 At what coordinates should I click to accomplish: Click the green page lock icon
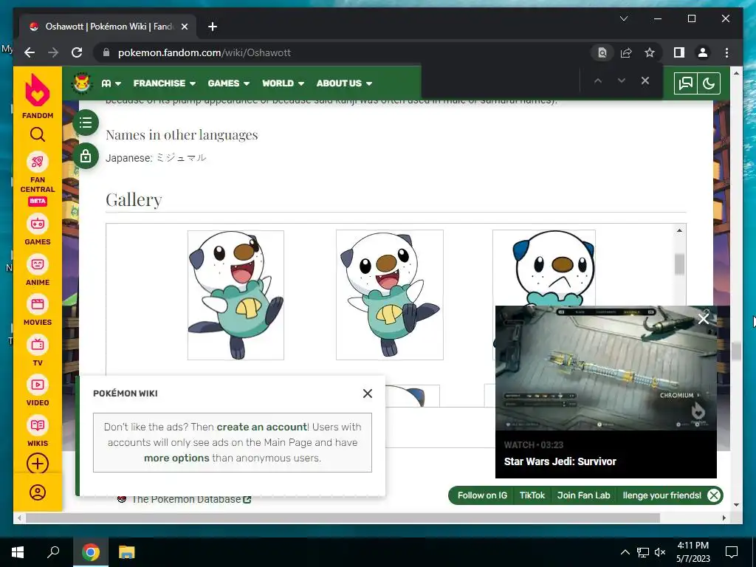point(86,156)
